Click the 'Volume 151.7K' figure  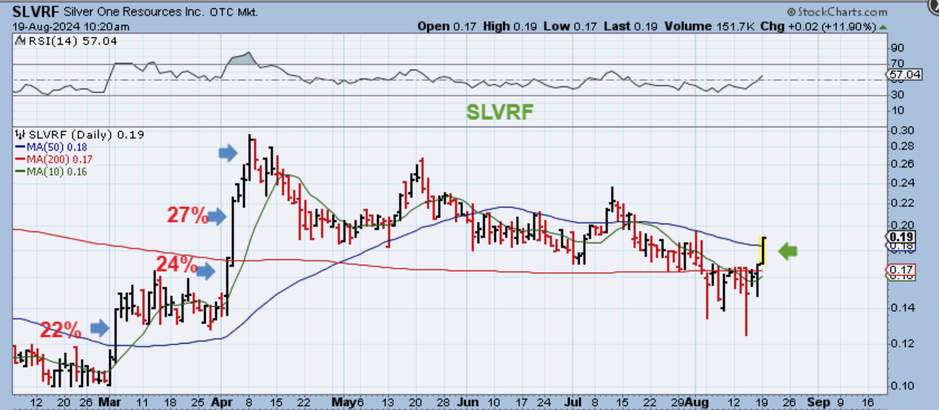click(709, 26)
